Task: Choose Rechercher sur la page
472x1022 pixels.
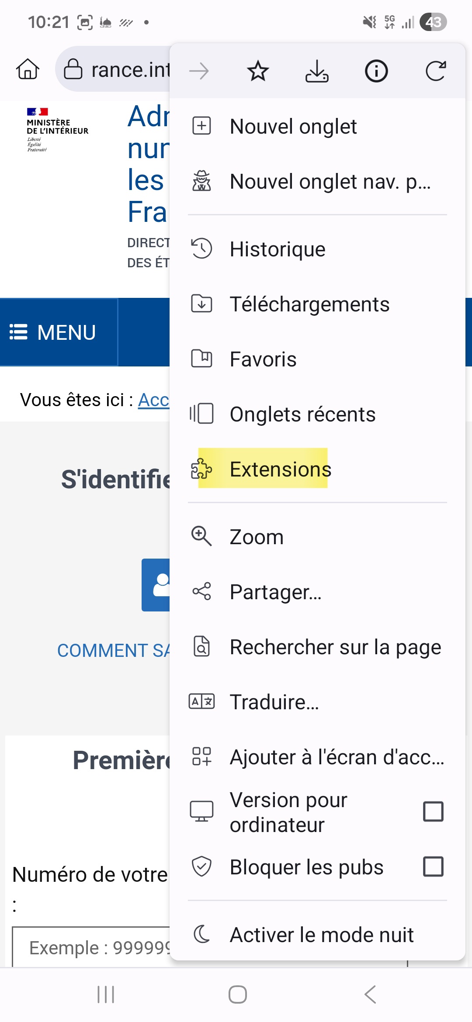Action: click(335, 647)
